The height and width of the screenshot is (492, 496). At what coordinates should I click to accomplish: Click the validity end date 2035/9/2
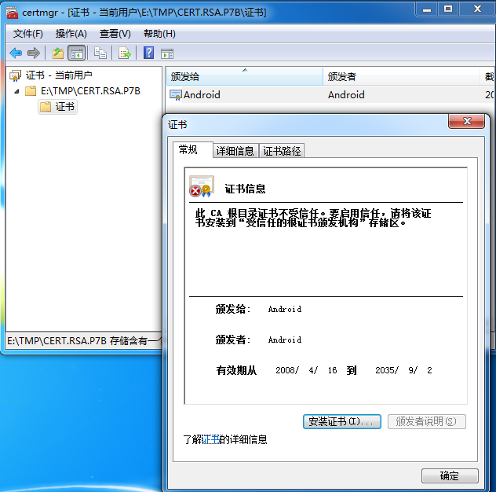[x=403, y=370]
